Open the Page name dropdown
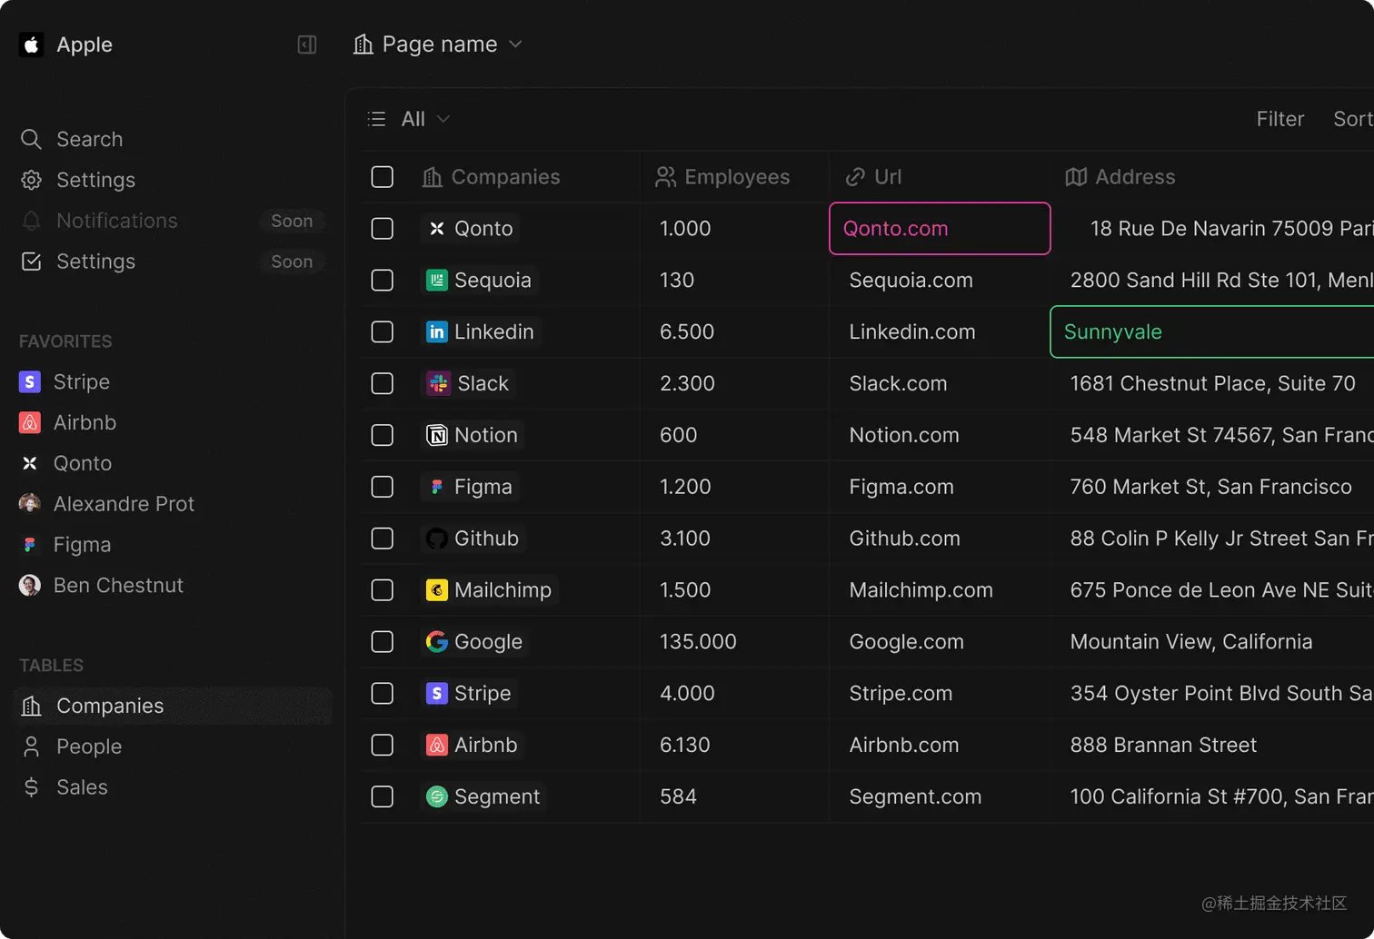This screenshot has height=939, width=1374. (438, 44)
